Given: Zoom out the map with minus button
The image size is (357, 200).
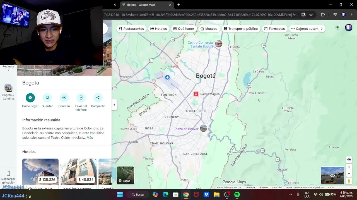Looking at the screenshot, I should [349, 173].
